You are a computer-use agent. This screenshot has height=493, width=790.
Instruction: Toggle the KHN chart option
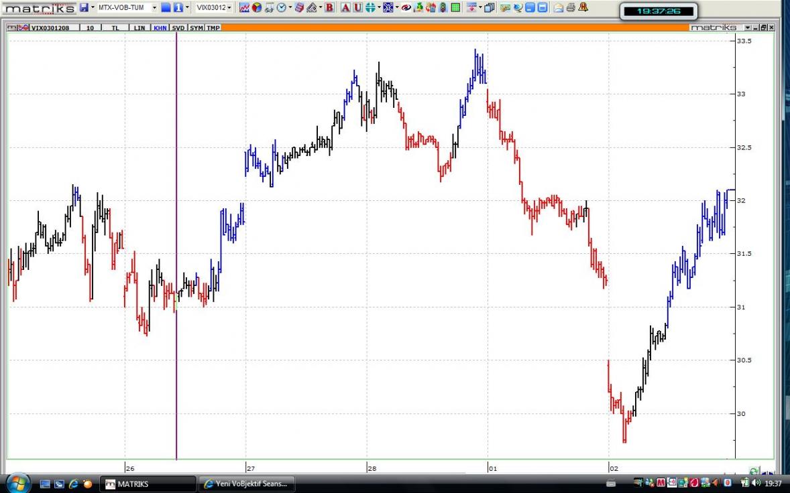[160, 27]
